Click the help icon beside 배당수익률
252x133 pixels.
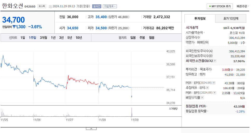[x=202, y=98]
